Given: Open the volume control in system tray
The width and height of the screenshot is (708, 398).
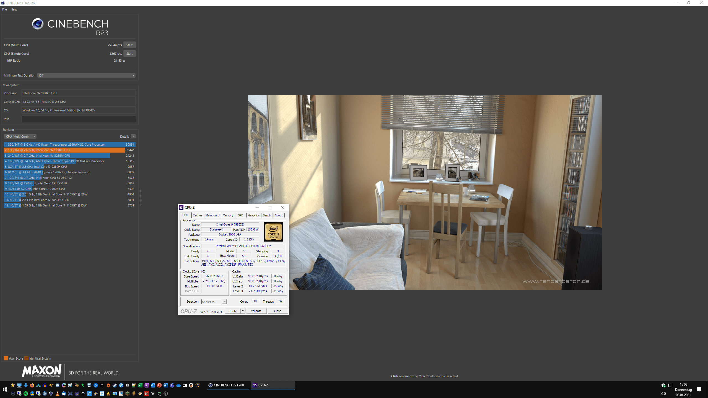Looking at the screenshot, I should point(663,394).
